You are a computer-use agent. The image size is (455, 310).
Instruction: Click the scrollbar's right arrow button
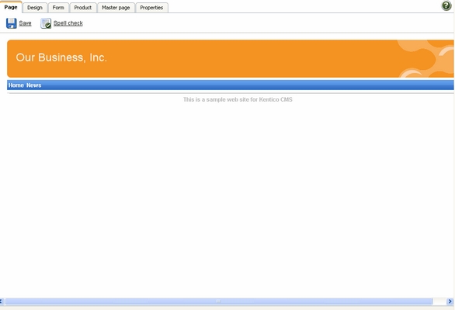point(450,301)
